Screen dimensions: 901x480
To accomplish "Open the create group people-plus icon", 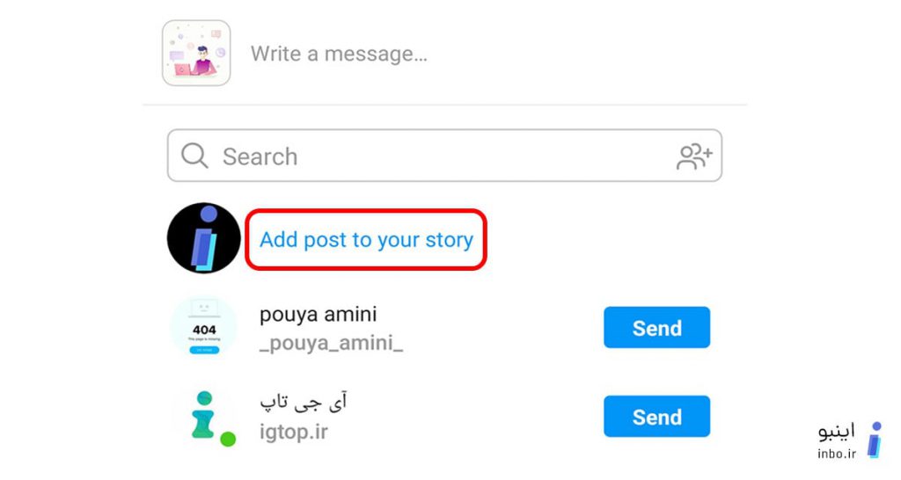I will 694,156.
